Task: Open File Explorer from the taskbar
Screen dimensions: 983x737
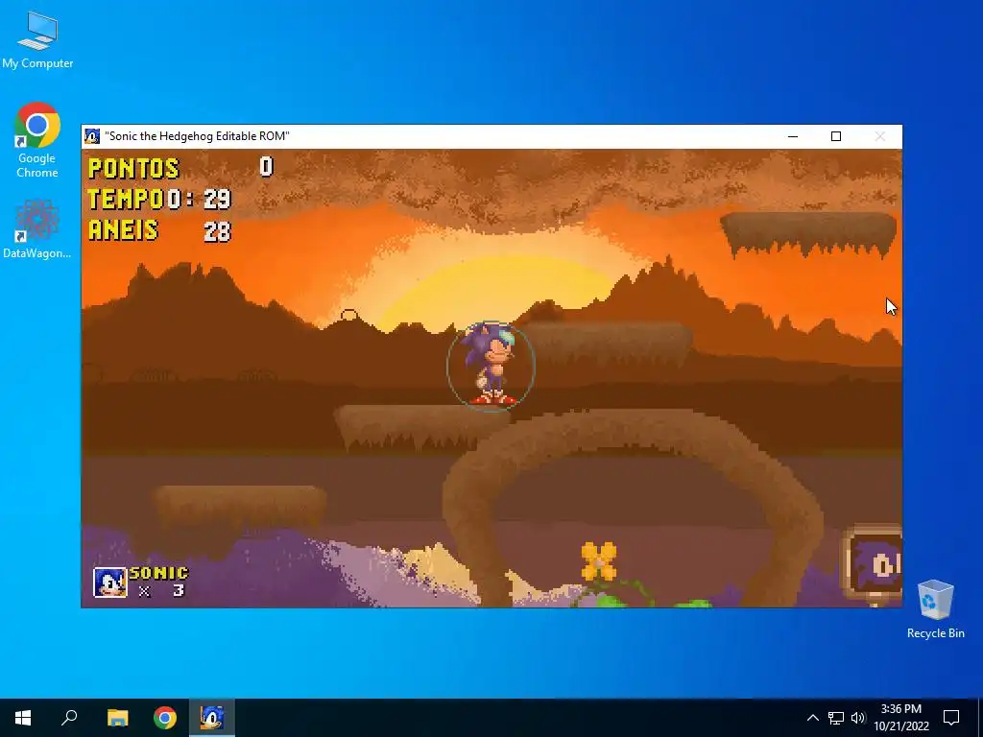Action: [117, 718]
